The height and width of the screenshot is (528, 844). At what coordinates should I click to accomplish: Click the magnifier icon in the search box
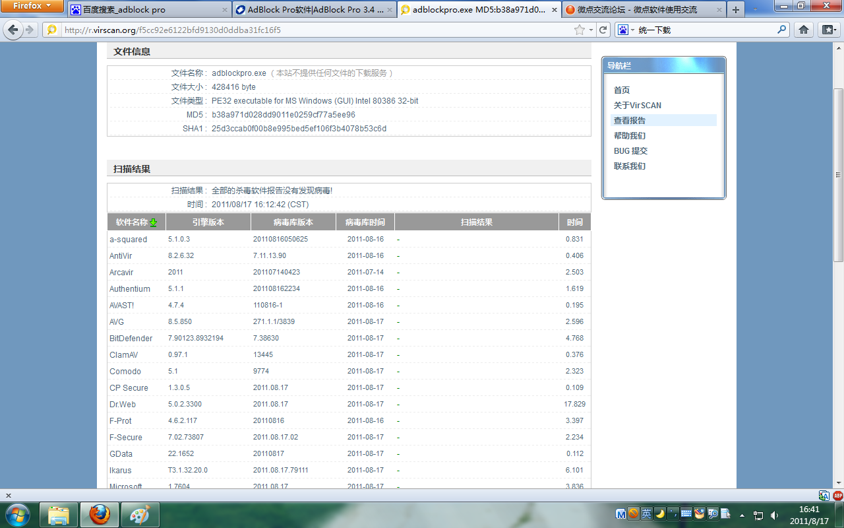[x=782, y=30]
